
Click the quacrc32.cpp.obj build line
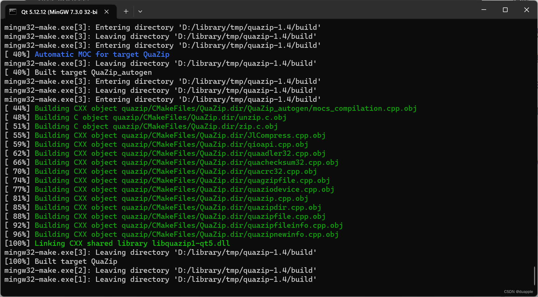pyautogui.click(x=160, y=171)
